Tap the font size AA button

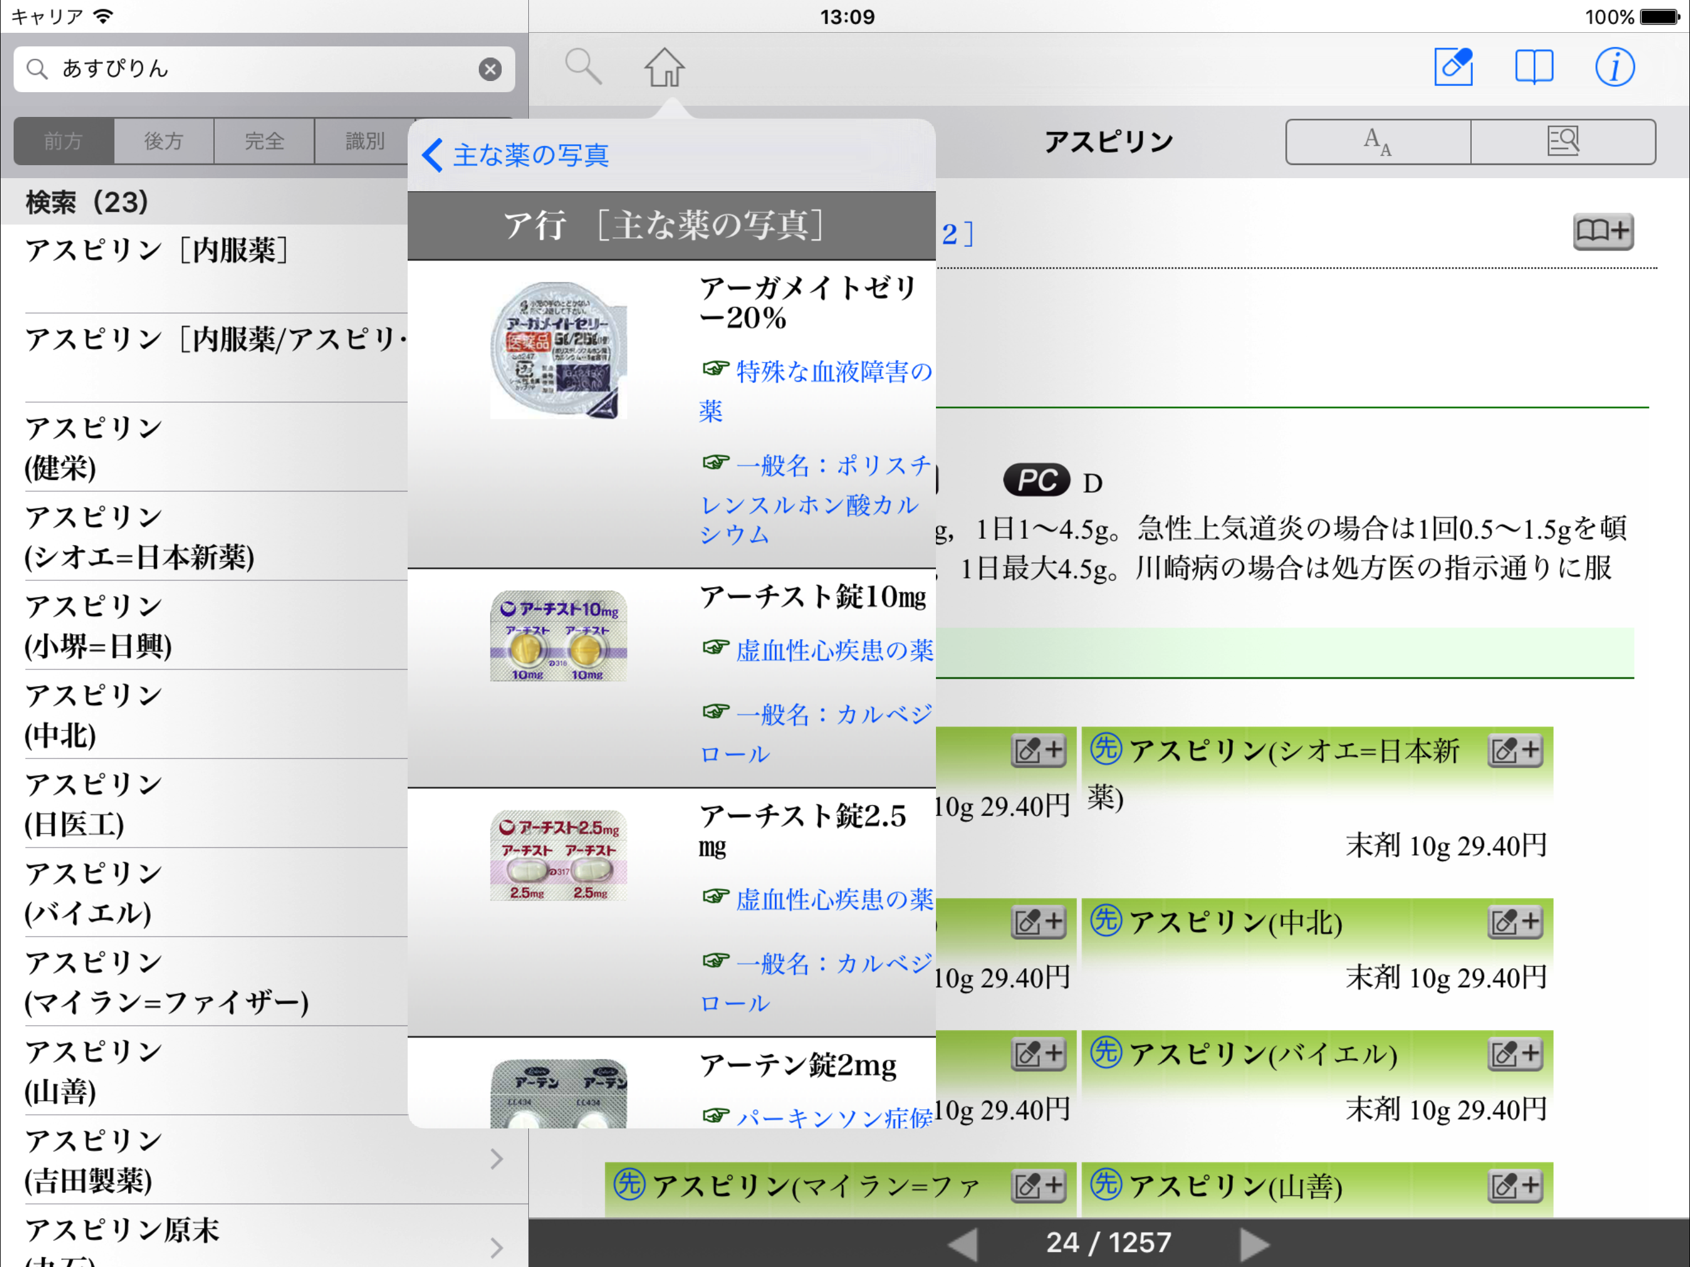click(1378, 142)
